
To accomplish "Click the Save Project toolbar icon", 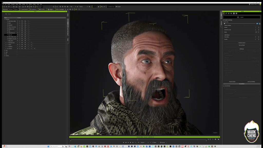I will pos(9,7).
